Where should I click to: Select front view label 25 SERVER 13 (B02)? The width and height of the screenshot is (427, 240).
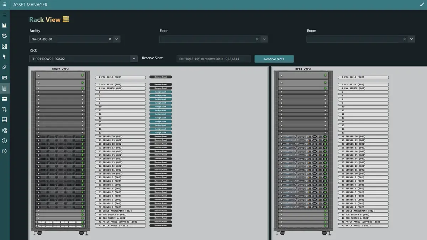120,162
